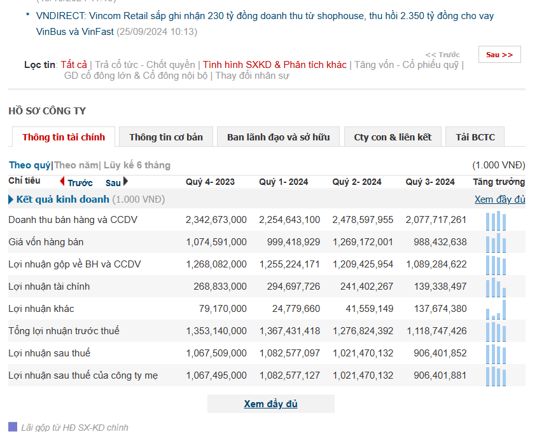Select the Thông tin tài chính tab

pos(64,137)
